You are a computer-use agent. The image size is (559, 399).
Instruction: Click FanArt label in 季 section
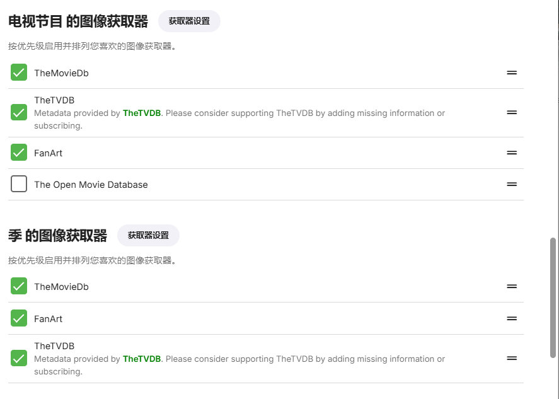48,319
